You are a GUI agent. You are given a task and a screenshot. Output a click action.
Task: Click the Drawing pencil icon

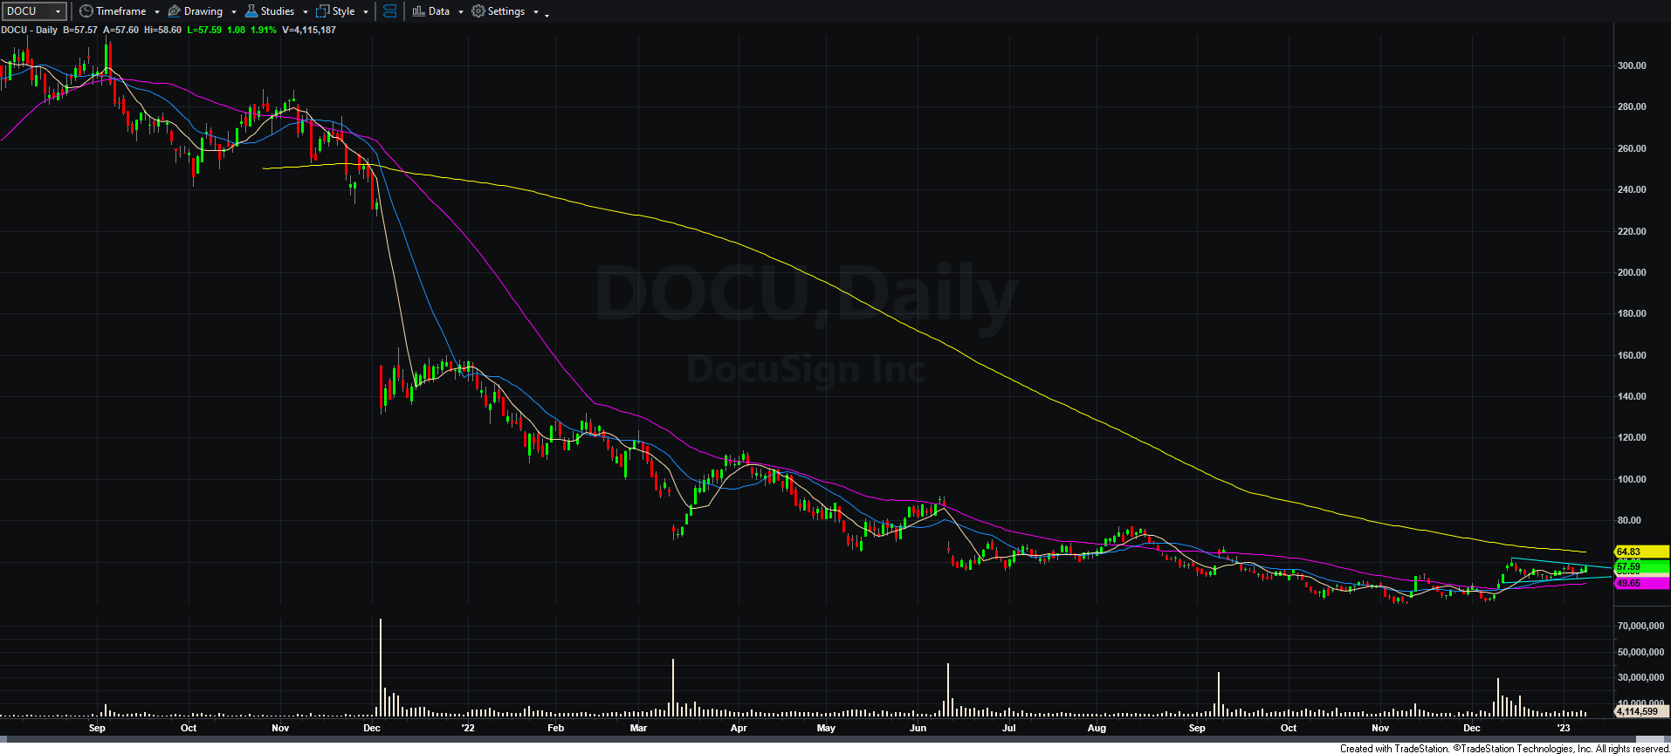click(x=175, y=11)
